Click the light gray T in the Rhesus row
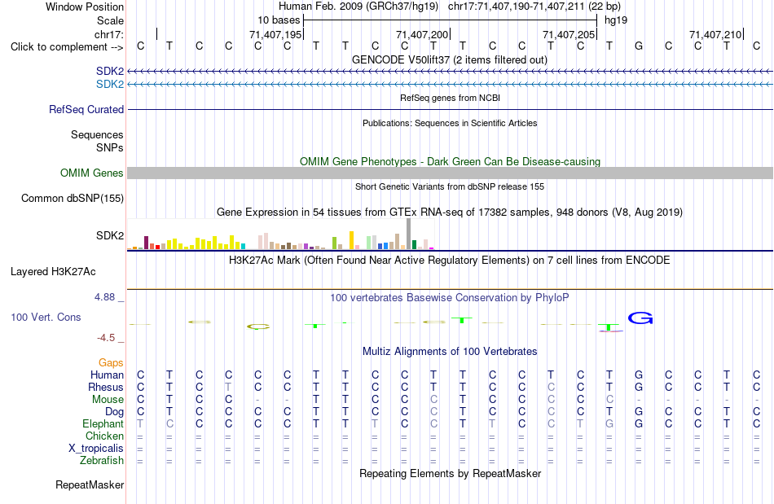Viewport: 774px width, 504px height. click(228, 387)
